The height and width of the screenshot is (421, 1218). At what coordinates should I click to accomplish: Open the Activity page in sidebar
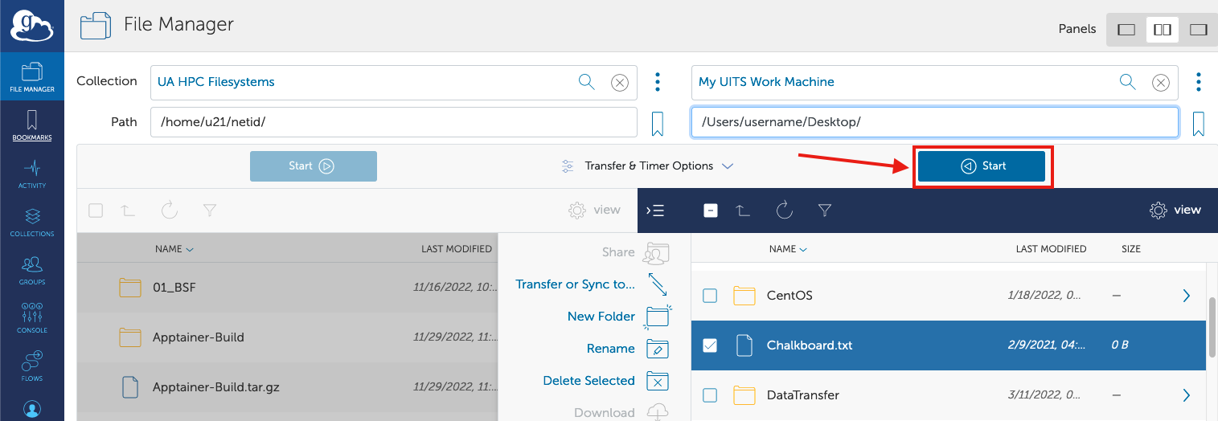point(32,174)
